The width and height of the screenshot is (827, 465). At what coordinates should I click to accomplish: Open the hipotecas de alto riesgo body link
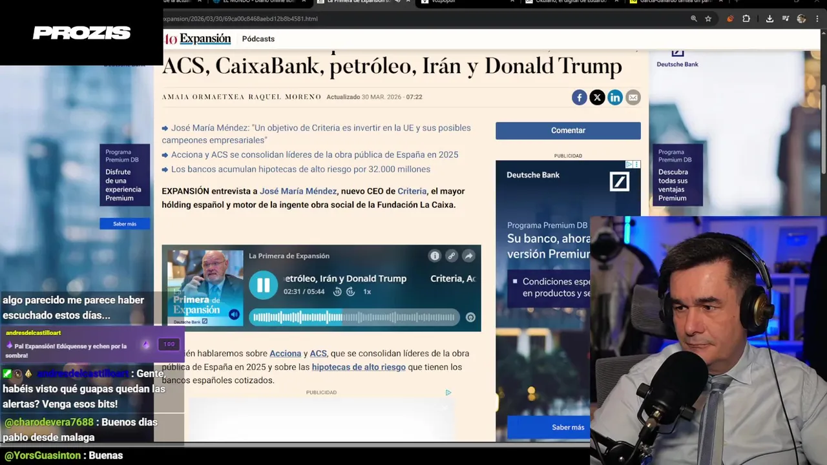[359, 367]
